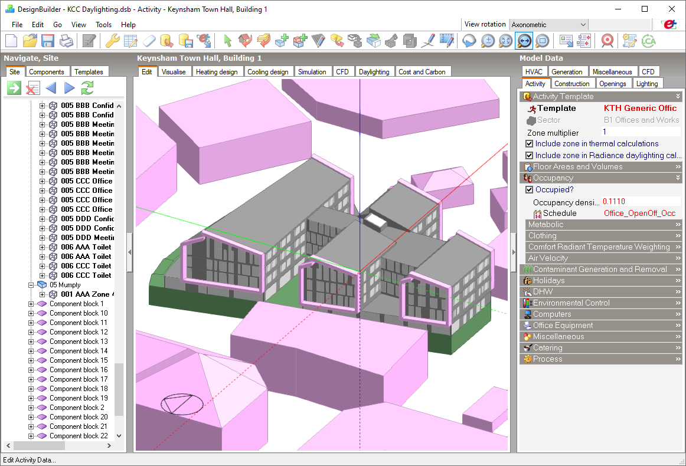The height and width of the screenshot is (466, 686).
Task: Open the Tools menu
Action: click(x=103, y=25)
